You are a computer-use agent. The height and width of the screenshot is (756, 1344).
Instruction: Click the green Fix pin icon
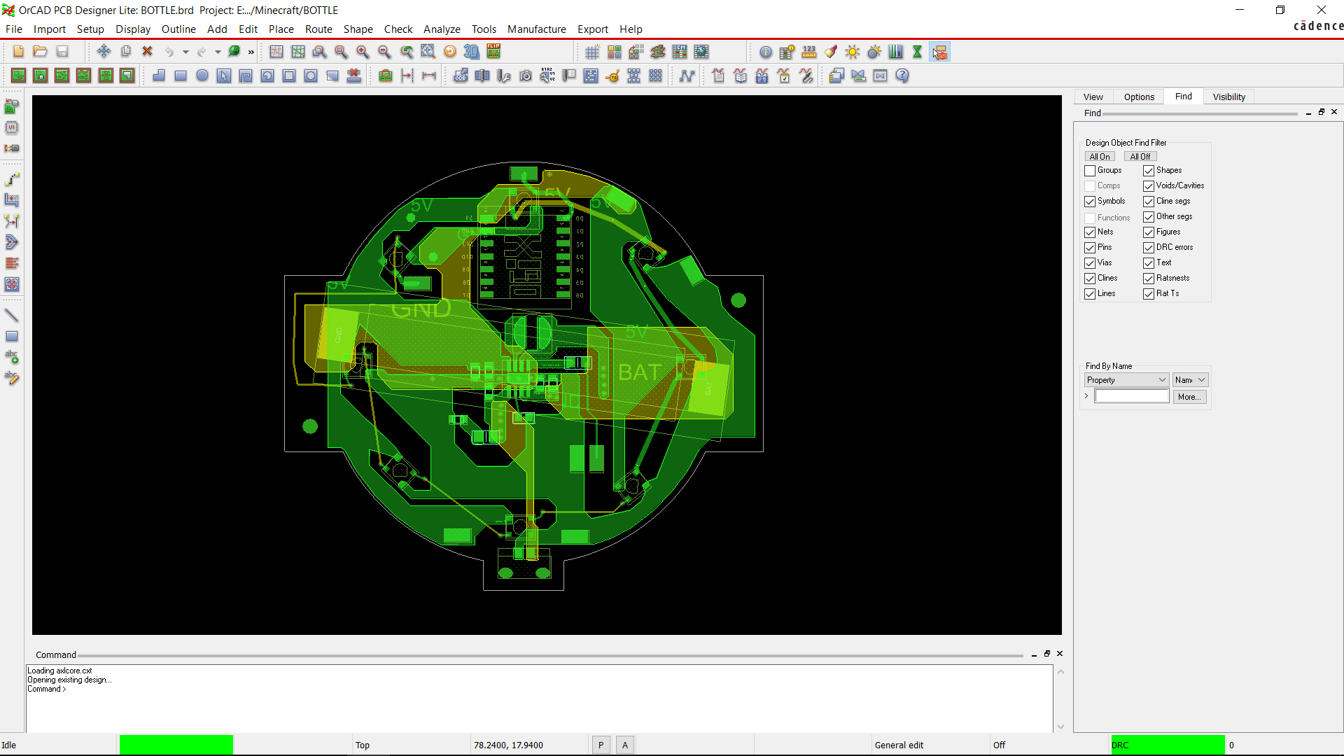point(234,51)
